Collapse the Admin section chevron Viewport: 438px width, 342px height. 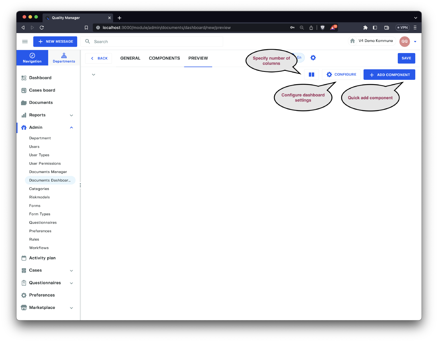[71, 127]
